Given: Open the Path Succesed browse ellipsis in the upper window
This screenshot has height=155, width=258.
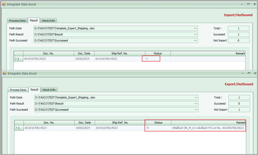Looking at the screenshot, I should [195, 40].
